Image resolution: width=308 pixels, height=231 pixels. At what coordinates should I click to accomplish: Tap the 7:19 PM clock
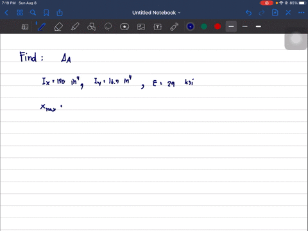click(x=9, y=3)
